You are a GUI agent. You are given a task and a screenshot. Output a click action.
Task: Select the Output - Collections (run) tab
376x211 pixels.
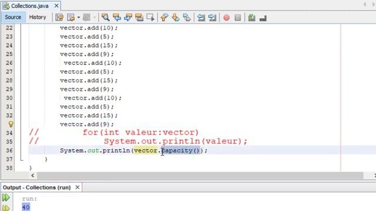[x=36, y=188]
